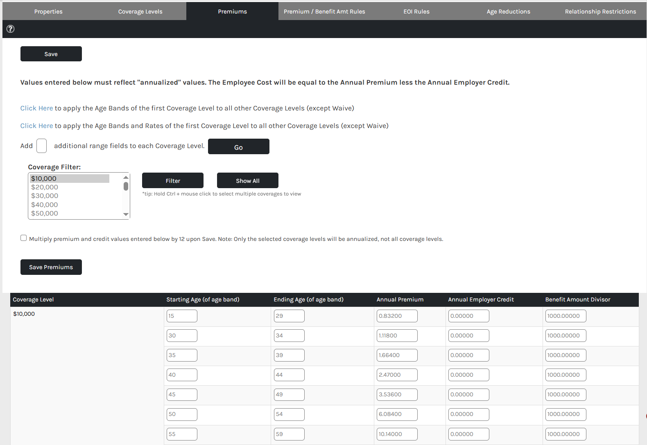
Task: Click Here link to apply Age Bands only
Action: [x=36, y=108]
